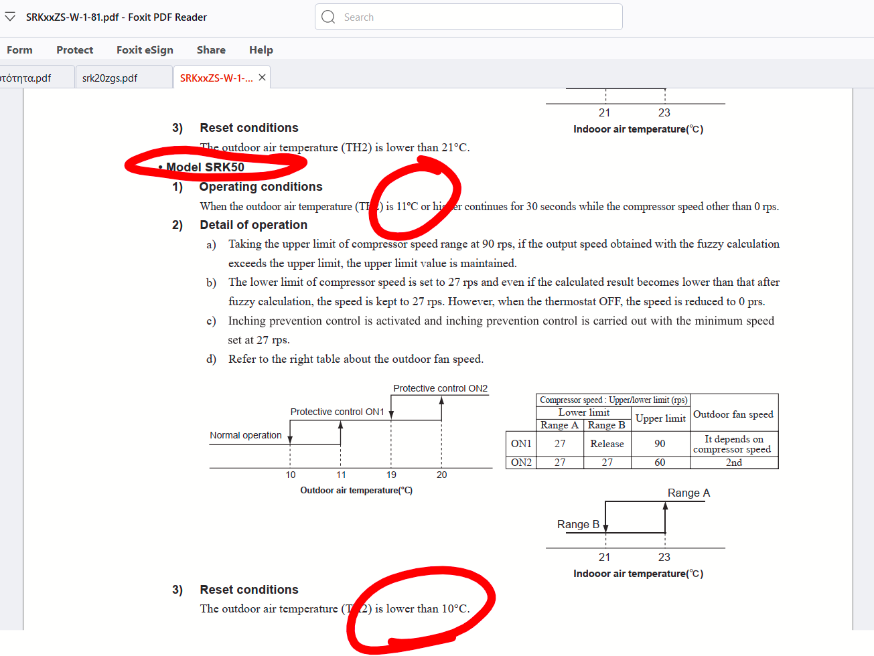This screenshot has width=874, height=656.
Task: Click 'Range A' label in the lower indoor diagram
Action: click(688, 493)
